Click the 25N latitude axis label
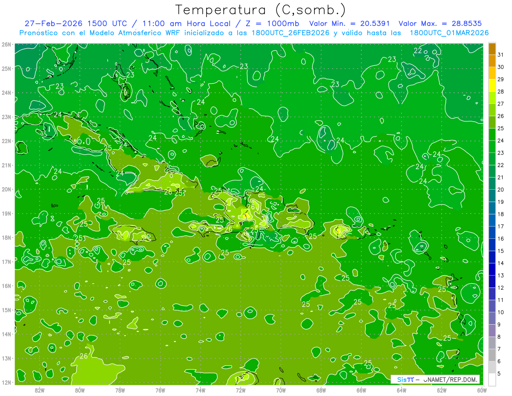The image size is (512, 396). tap(6, 68)
